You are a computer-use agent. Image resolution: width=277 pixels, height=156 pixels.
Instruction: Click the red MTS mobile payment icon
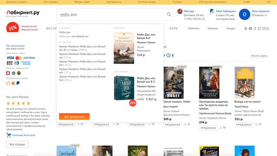coord(8,73)
